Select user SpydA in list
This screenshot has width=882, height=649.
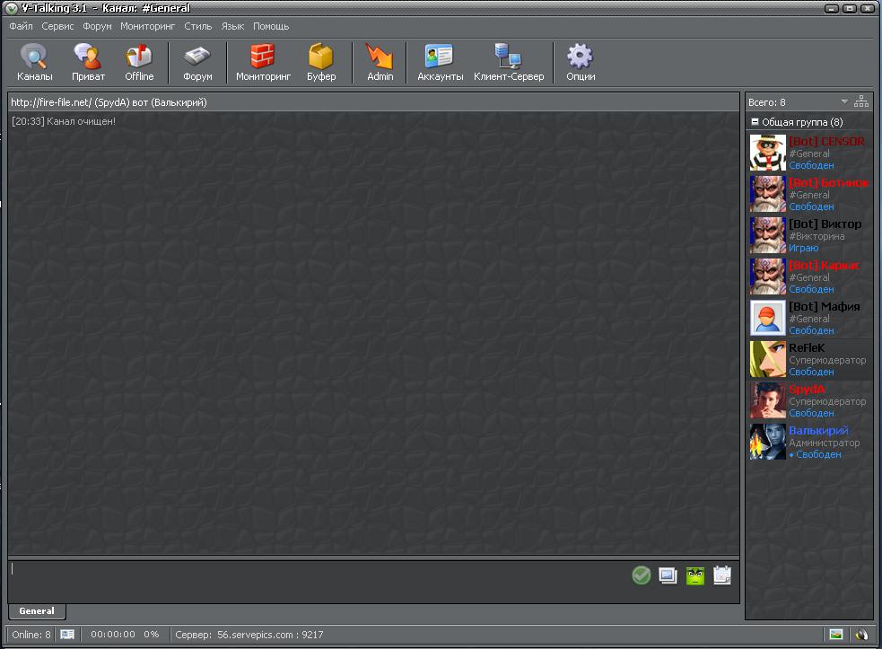810,400
